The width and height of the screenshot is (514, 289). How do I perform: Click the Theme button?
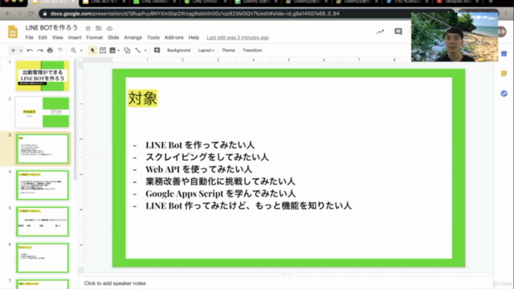228,50
